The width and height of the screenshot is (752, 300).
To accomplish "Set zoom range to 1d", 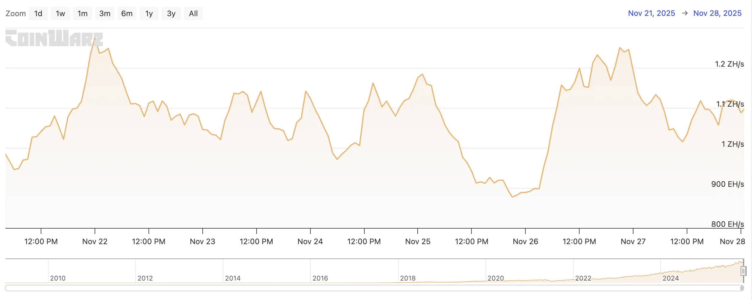I will pos(38,13).
